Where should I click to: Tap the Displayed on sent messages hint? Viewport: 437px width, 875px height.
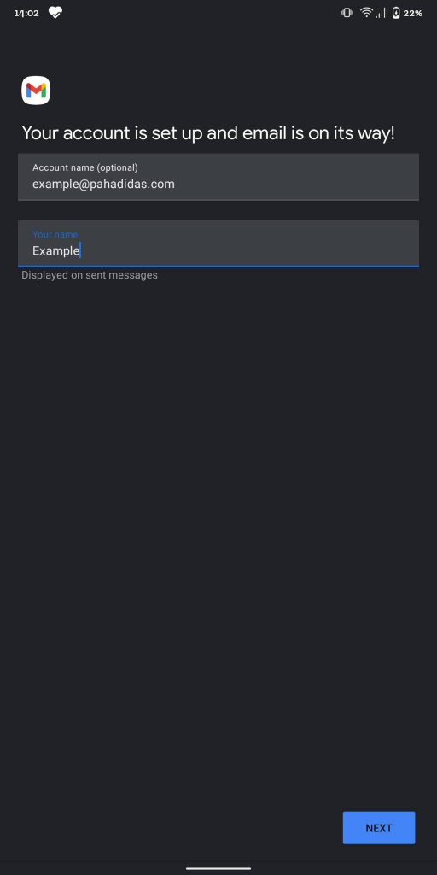pyautogui.click(x=90, y=275)
